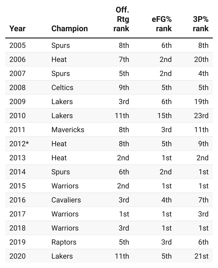Screen dimensions: 218x268
Task: Click the 2020 year cell
Action: point(17,256)
